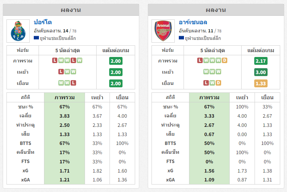Open the ปอร์โต team link
287x192 pixels.
tap(43, 22)
